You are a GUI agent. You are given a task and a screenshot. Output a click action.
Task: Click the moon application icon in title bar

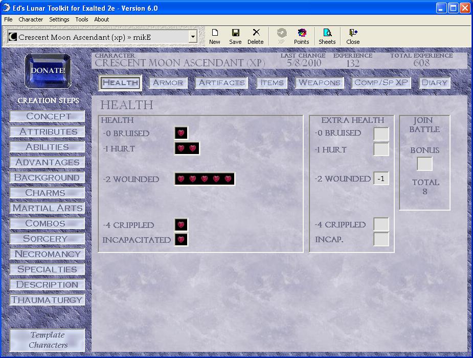tap(6, 8)
